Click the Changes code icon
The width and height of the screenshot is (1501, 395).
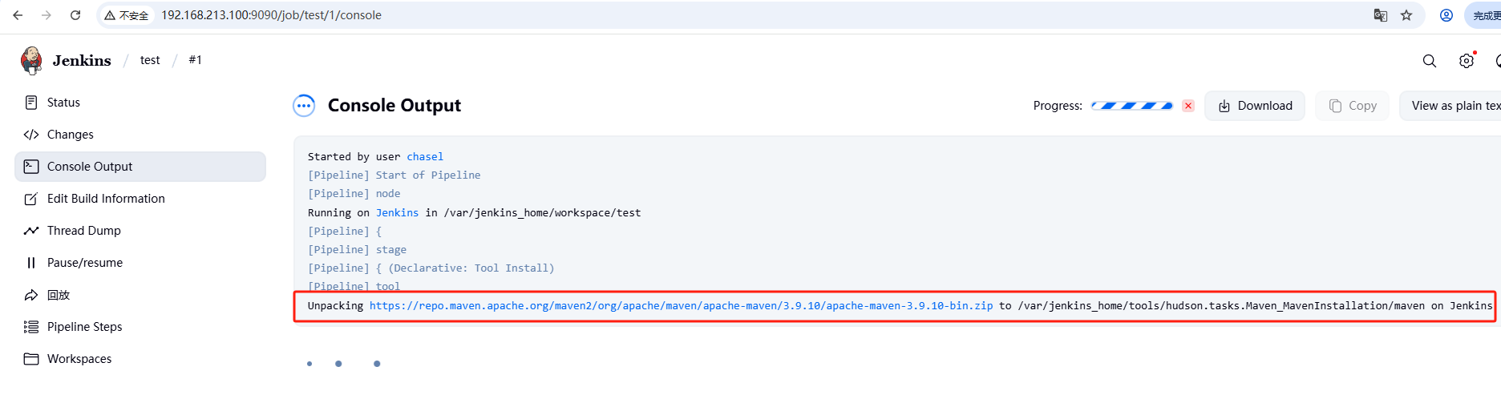click(31, 135)
